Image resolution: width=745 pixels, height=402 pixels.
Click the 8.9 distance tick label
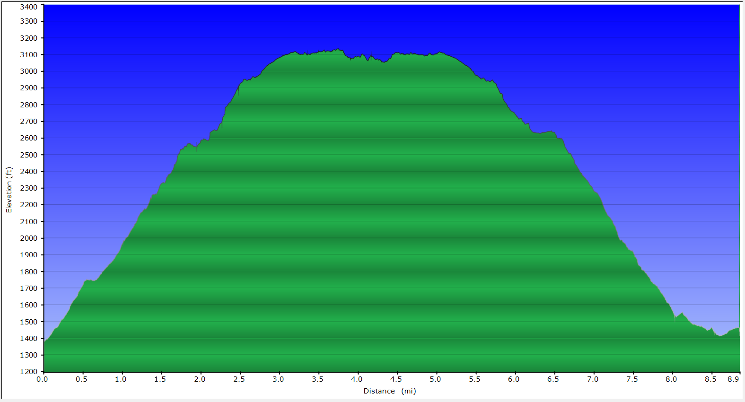734,379
